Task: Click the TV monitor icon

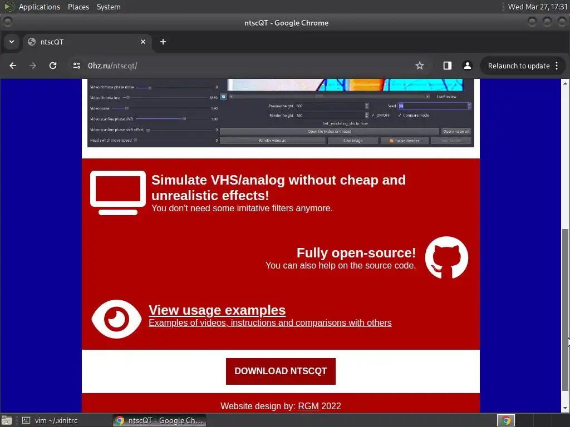Action: pyautogui.click(x=118, y=193)
